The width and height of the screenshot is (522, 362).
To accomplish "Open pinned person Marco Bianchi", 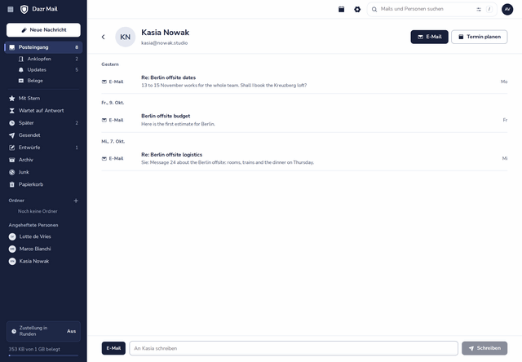I will [43, 249].
